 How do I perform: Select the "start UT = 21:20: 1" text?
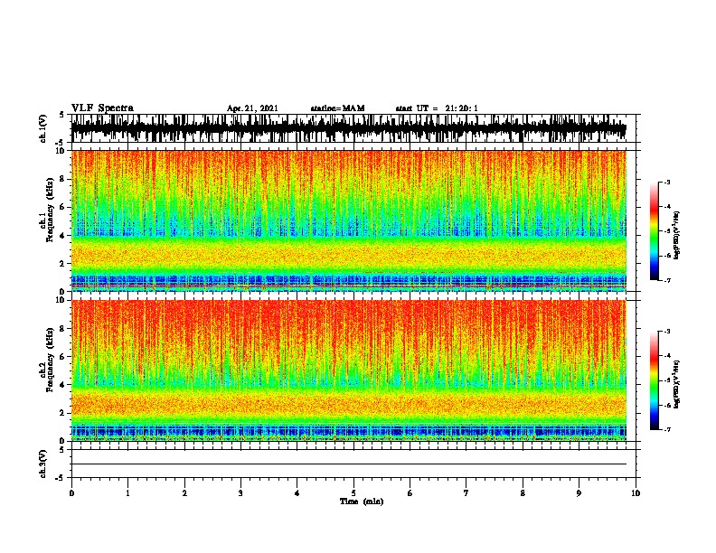tap(437, 108)
